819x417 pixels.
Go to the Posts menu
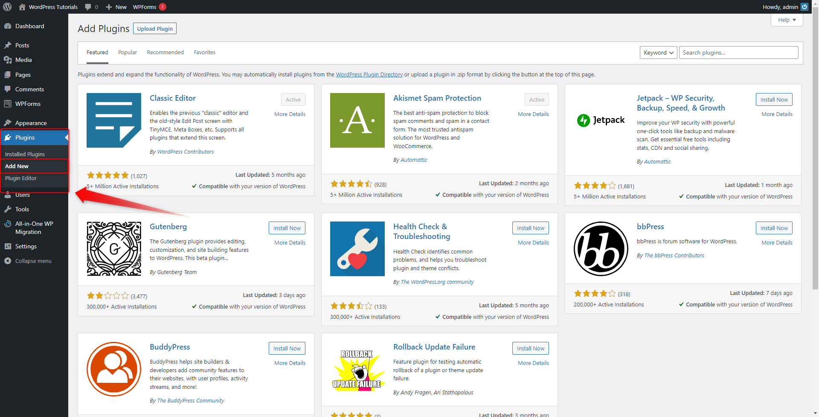[x=34, y=45]
